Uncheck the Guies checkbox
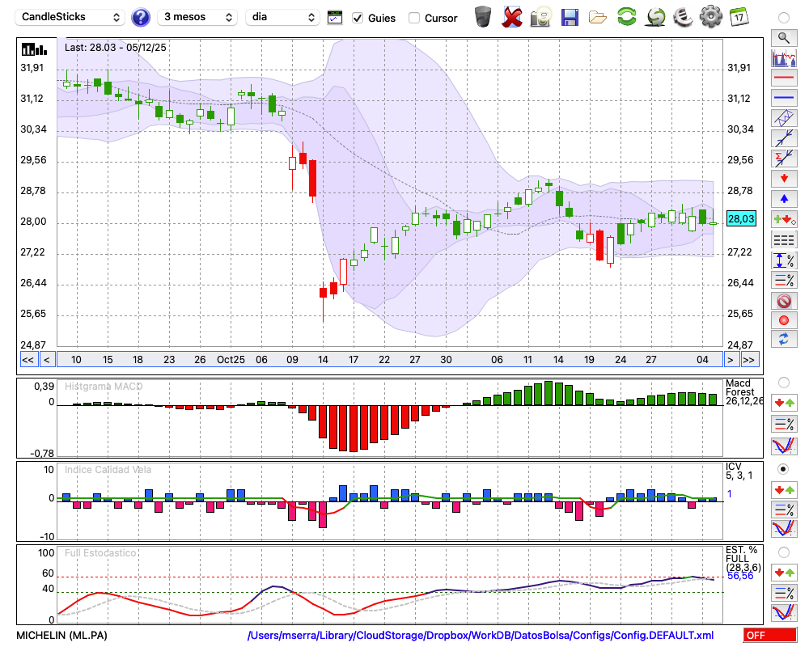Screen dimensions: 809x647 (358, 18)
